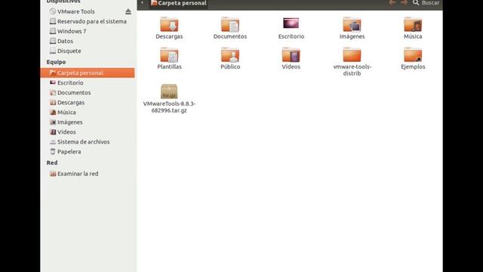This screenshot has width=483, height=272.
Task: Click the Equipo section heading
Action: click(x=56, y=62)
